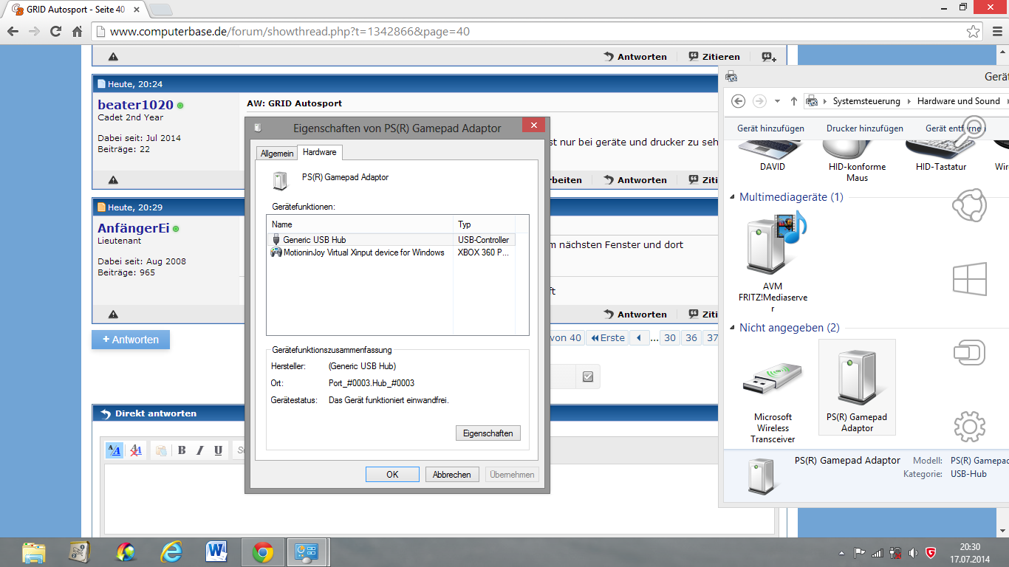Click the previous page arrow in pagination
Viewport: 1009px width, 567px height.
pos(640,338)
